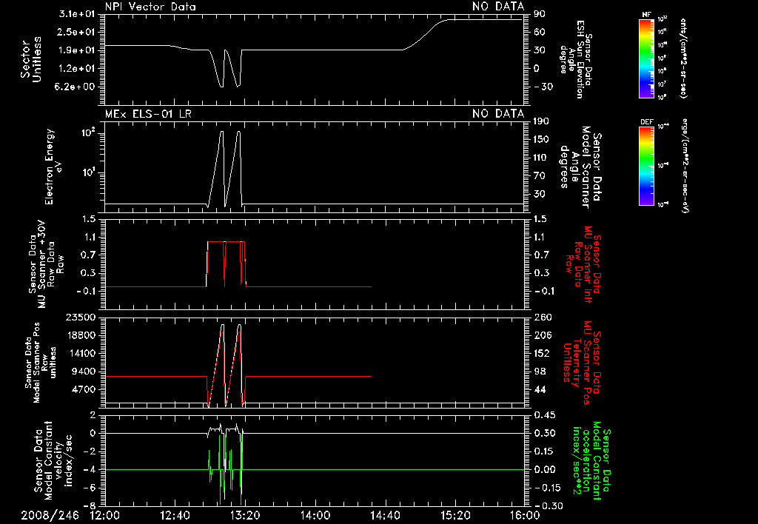Click the 'ESH Sun Elevation Angle' axis title
The height and width of the screenshot is (524, 758).
point(576,59)
